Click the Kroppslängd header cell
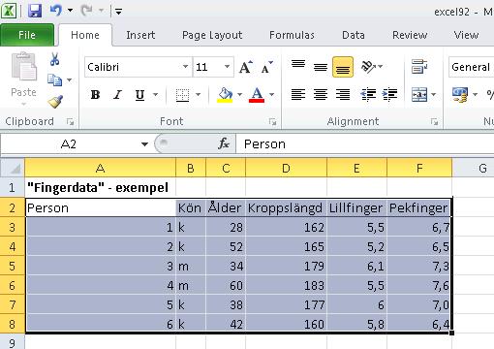 point(286,207)
